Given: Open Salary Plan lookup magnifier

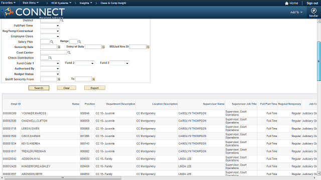Looking at the screenshot, I should point(52,41).
